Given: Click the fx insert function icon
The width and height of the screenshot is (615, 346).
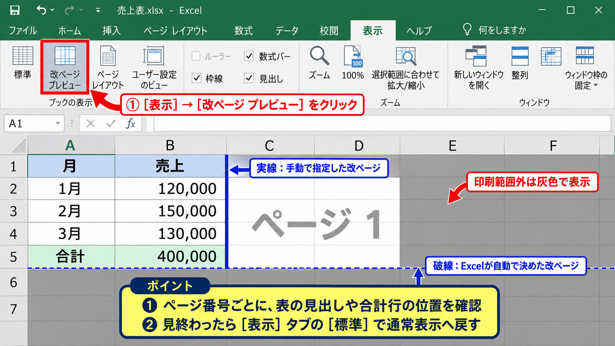Looking at the screenshot, I should 131,124.
